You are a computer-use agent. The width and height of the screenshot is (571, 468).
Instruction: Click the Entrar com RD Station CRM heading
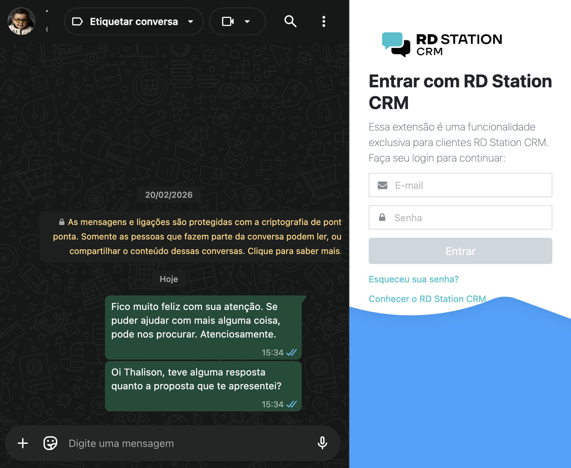coord(460,92)
